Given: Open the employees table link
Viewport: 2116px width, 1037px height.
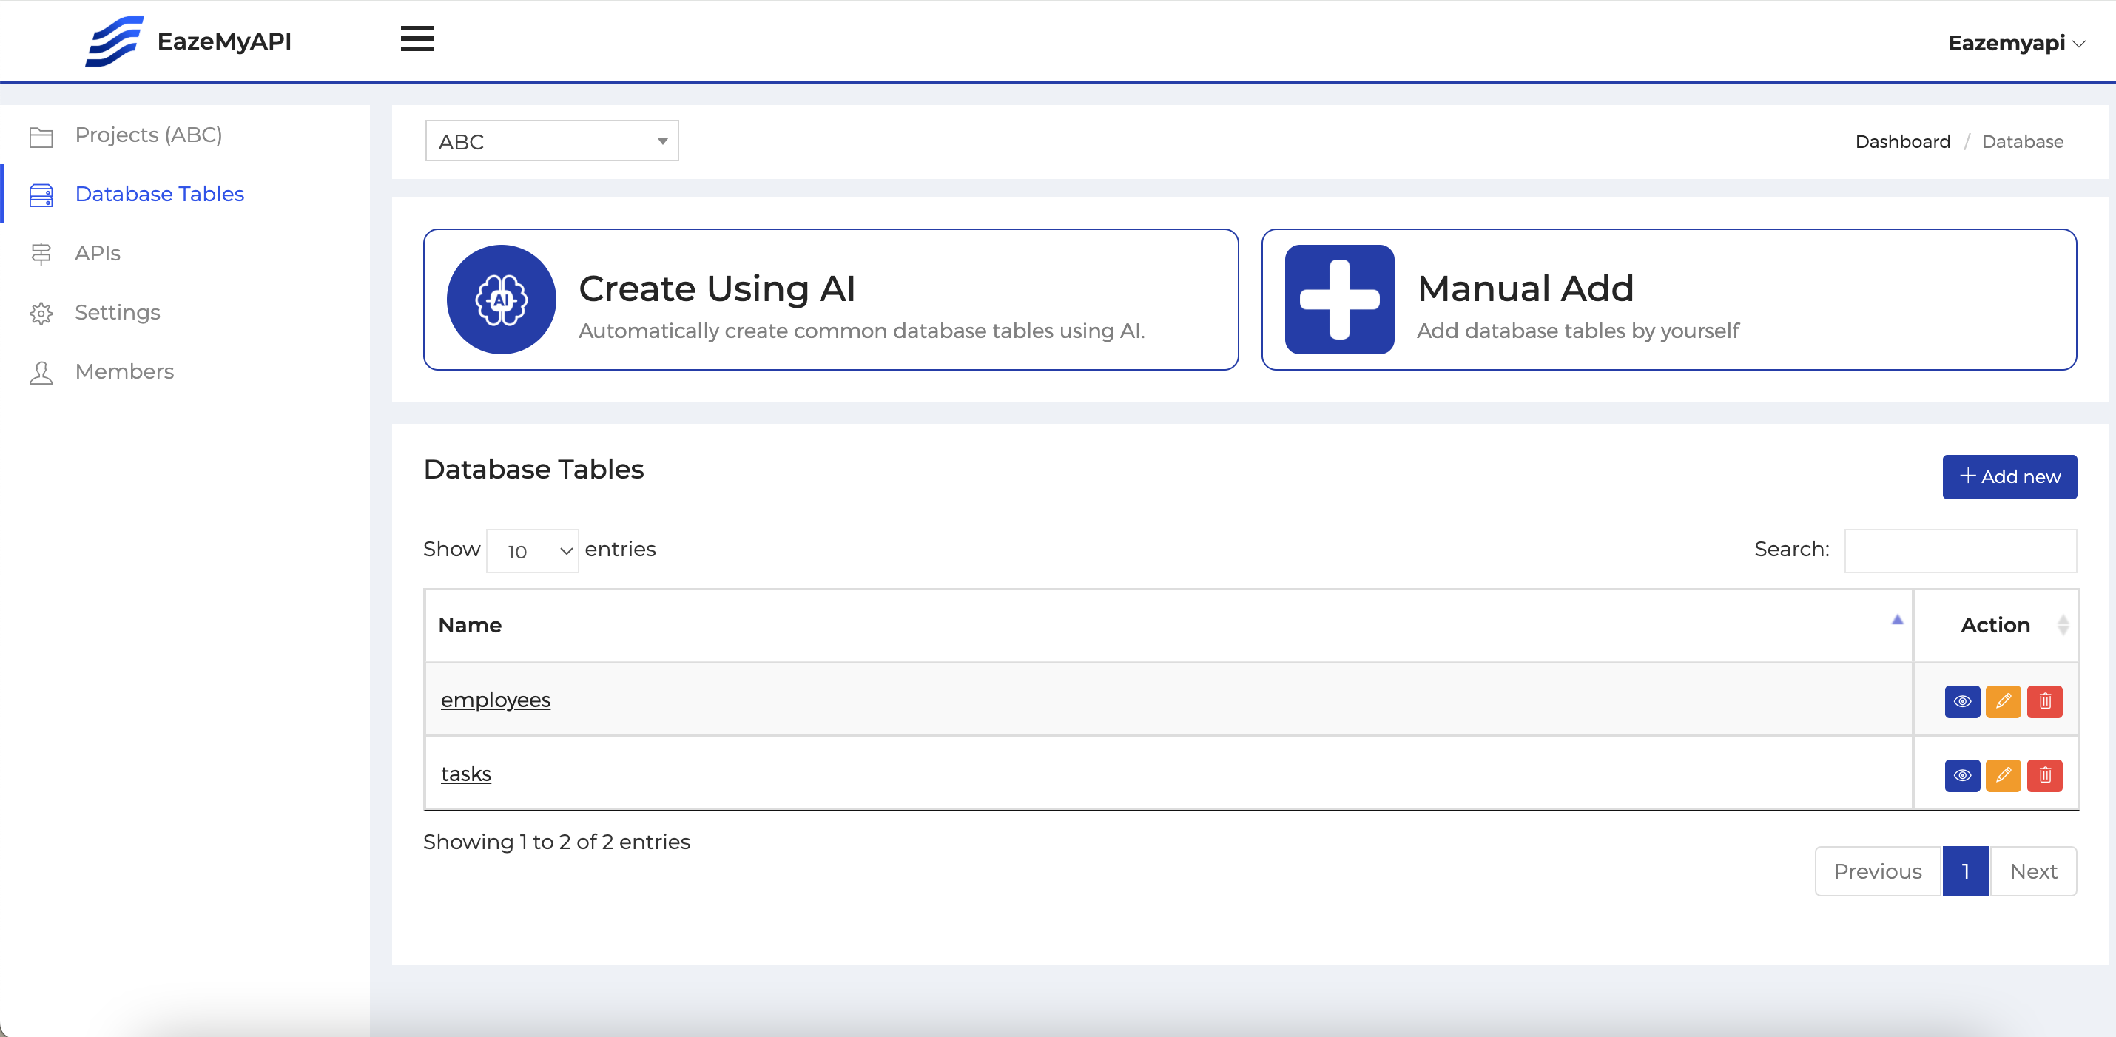Looking at the screenshot, I should [494, 700].
